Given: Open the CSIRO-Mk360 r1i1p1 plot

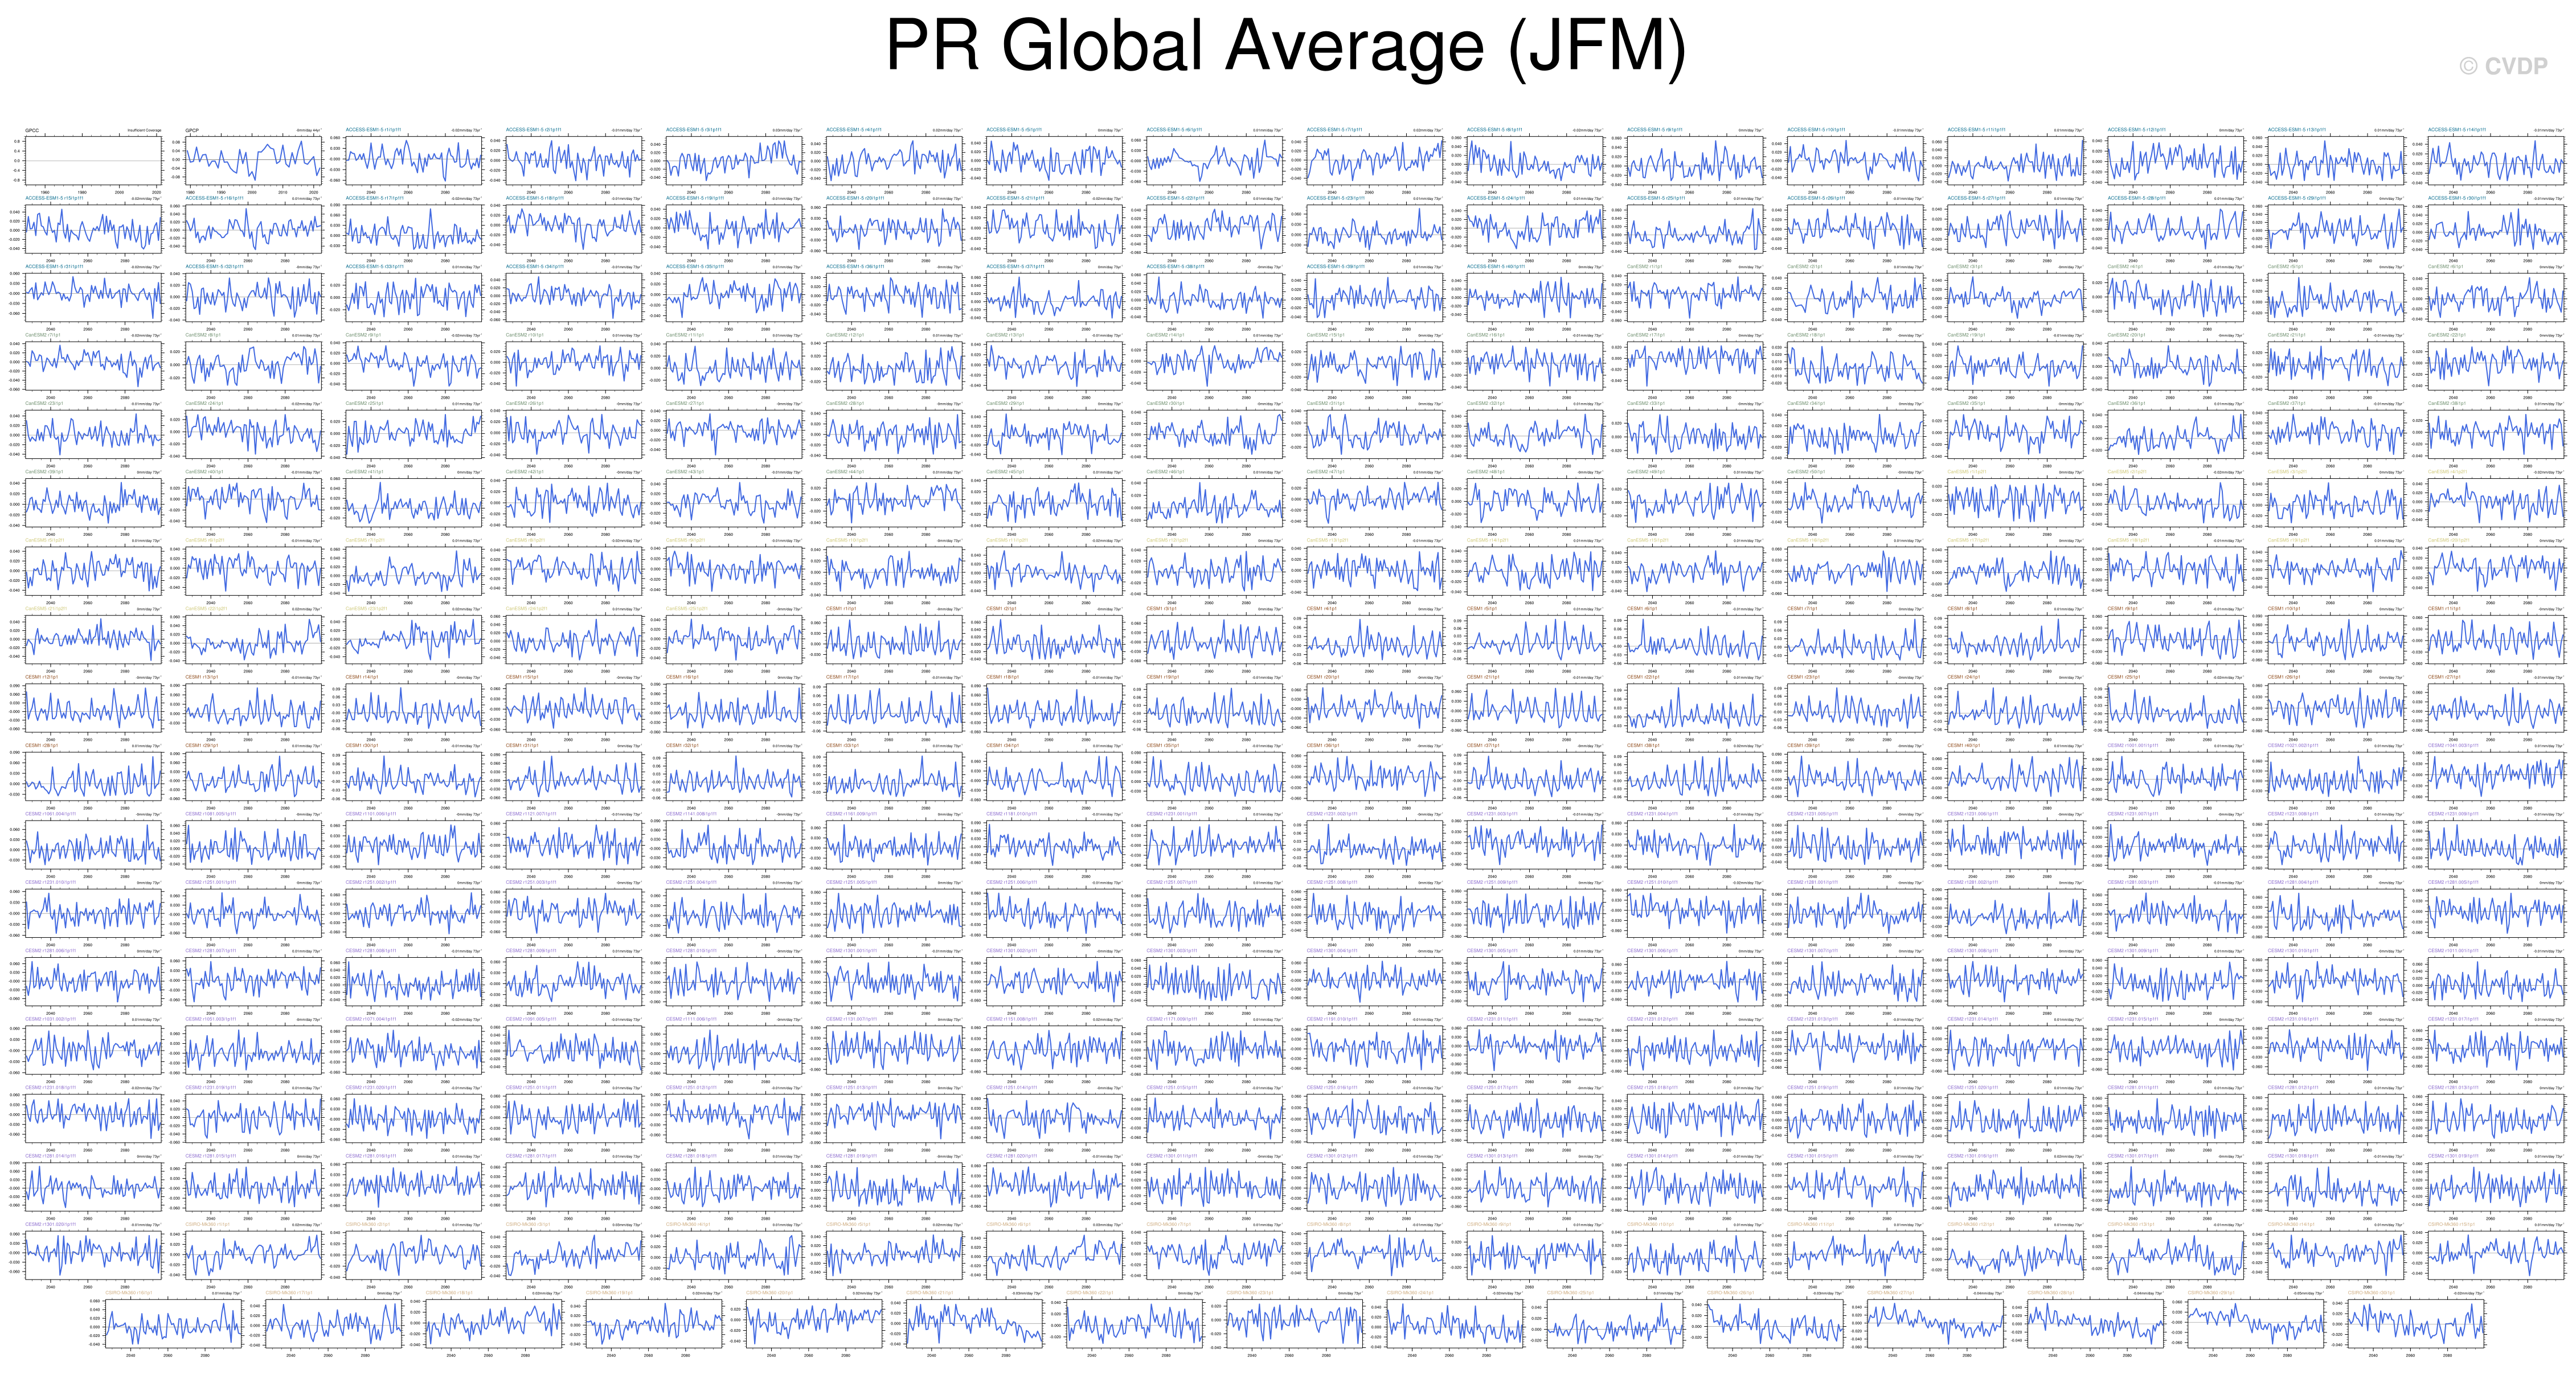Looking at the screenshot, I should click(253, 1255).
